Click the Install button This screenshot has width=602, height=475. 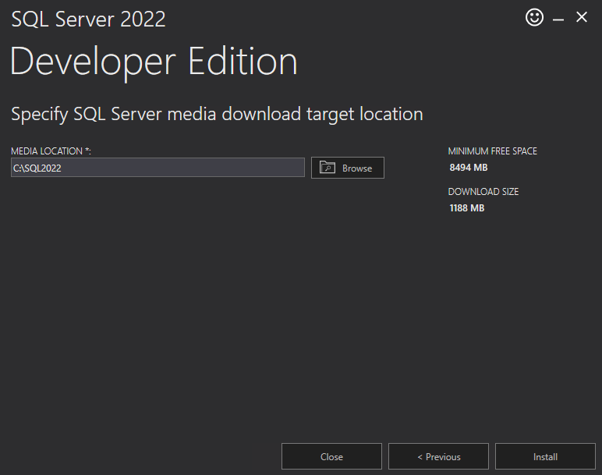tap(545, 456)
